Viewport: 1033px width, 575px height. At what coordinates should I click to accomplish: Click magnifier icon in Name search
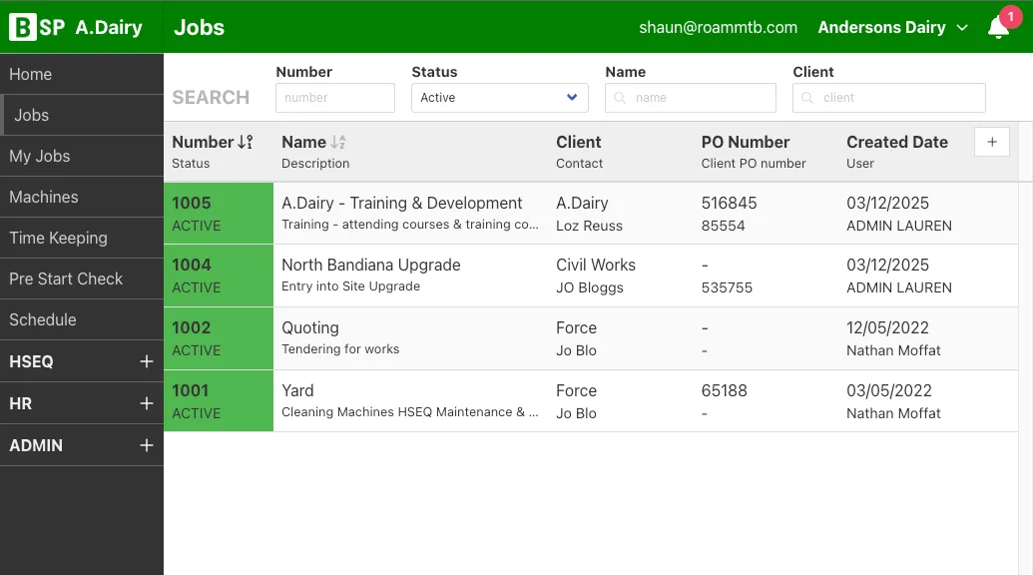pyautogui.click(x=619, y=98)
